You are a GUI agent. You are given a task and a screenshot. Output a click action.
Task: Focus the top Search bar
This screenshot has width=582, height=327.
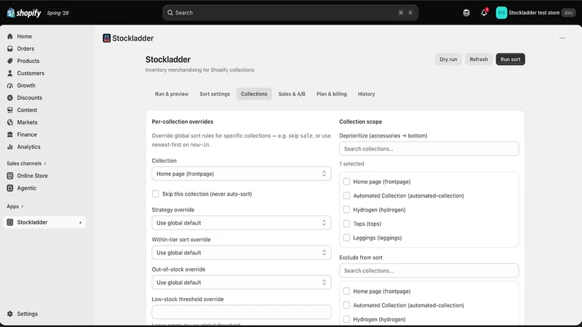pyautogui.click(x=290, y=12)
